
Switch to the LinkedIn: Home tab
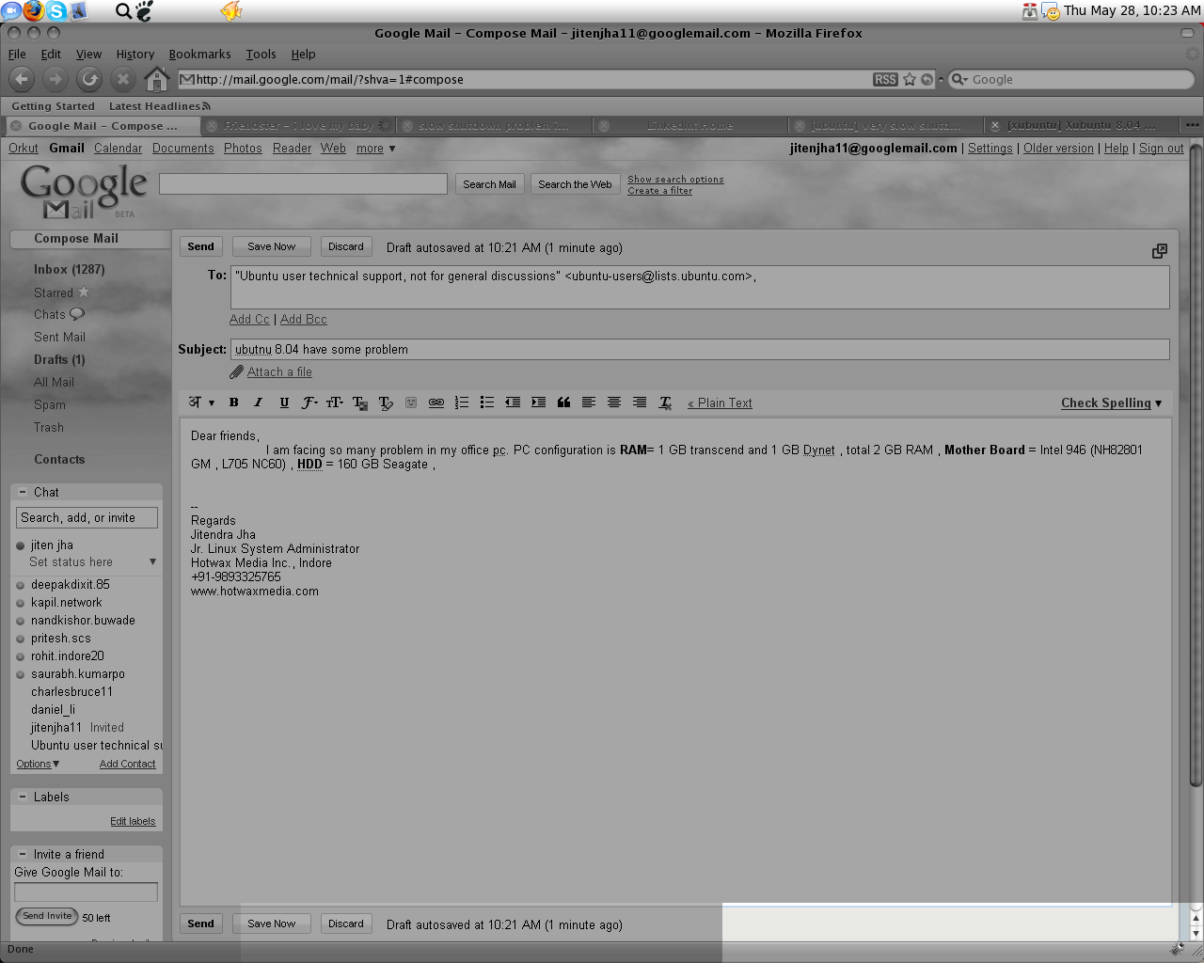[690, 125]
